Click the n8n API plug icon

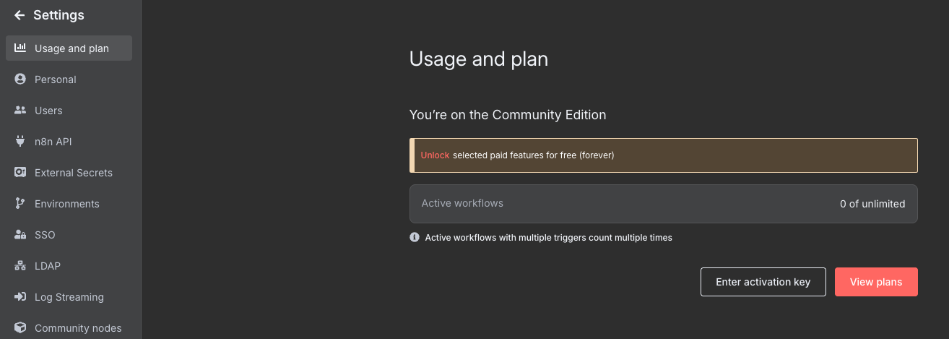coord(20,142)
